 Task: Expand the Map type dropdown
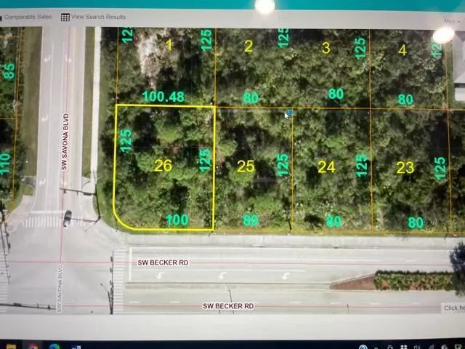(452, 21)
